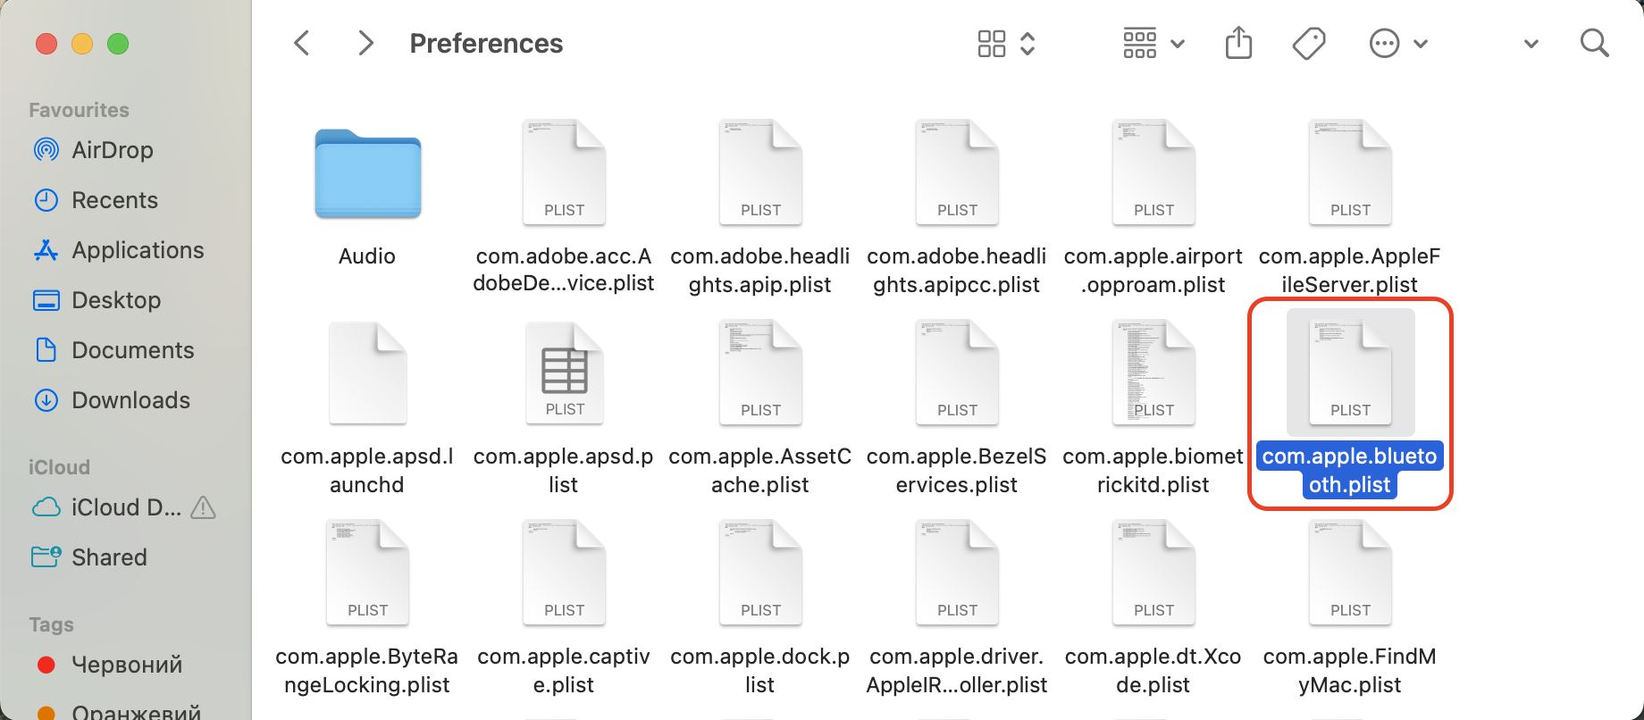Screen dimensions: 1644x720
Task: Click the highlighted com.apple.bluetooth.plist icon
Action: tap(1350, 372)
